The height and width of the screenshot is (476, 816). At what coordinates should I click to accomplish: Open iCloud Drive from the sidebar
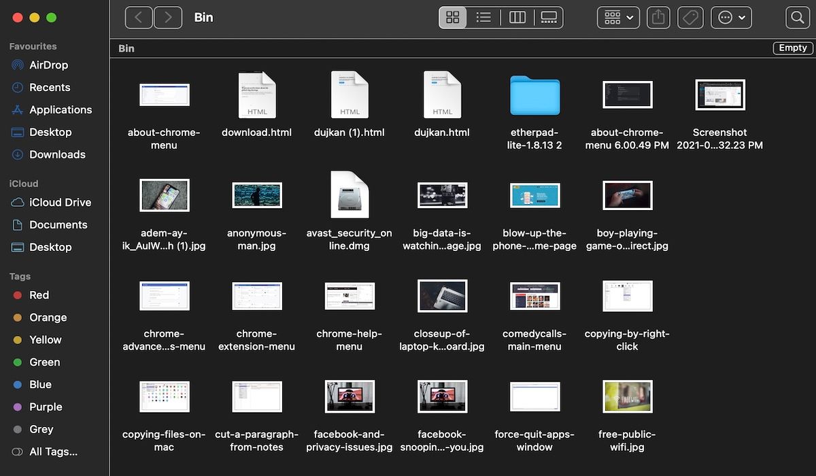[x=58, y=202]
